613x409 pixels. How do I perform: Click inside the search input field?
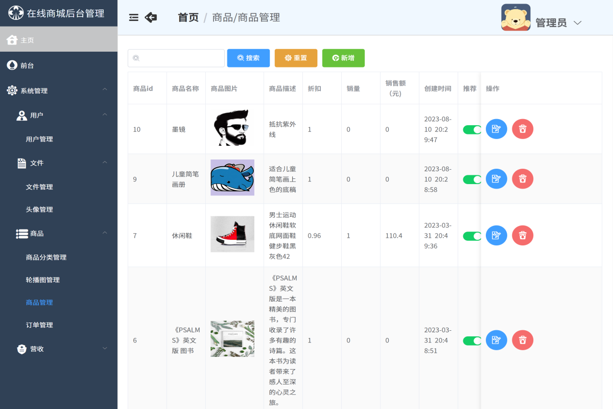[176, 58]
